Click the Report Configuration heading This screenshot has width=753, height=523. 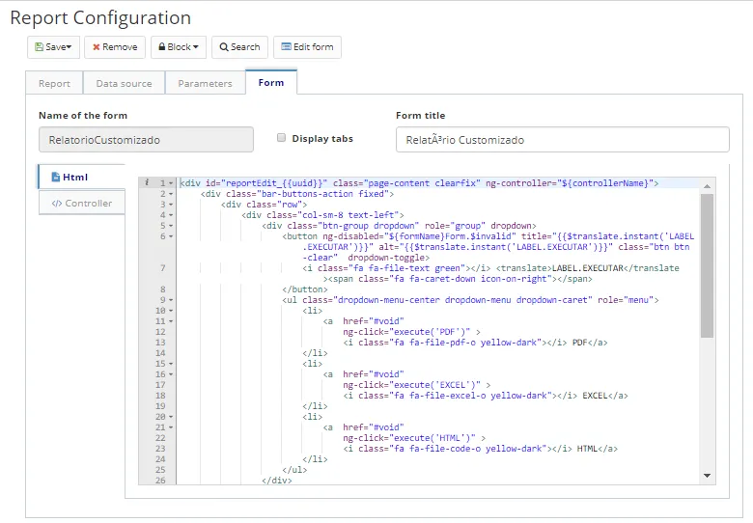(100, 17)
